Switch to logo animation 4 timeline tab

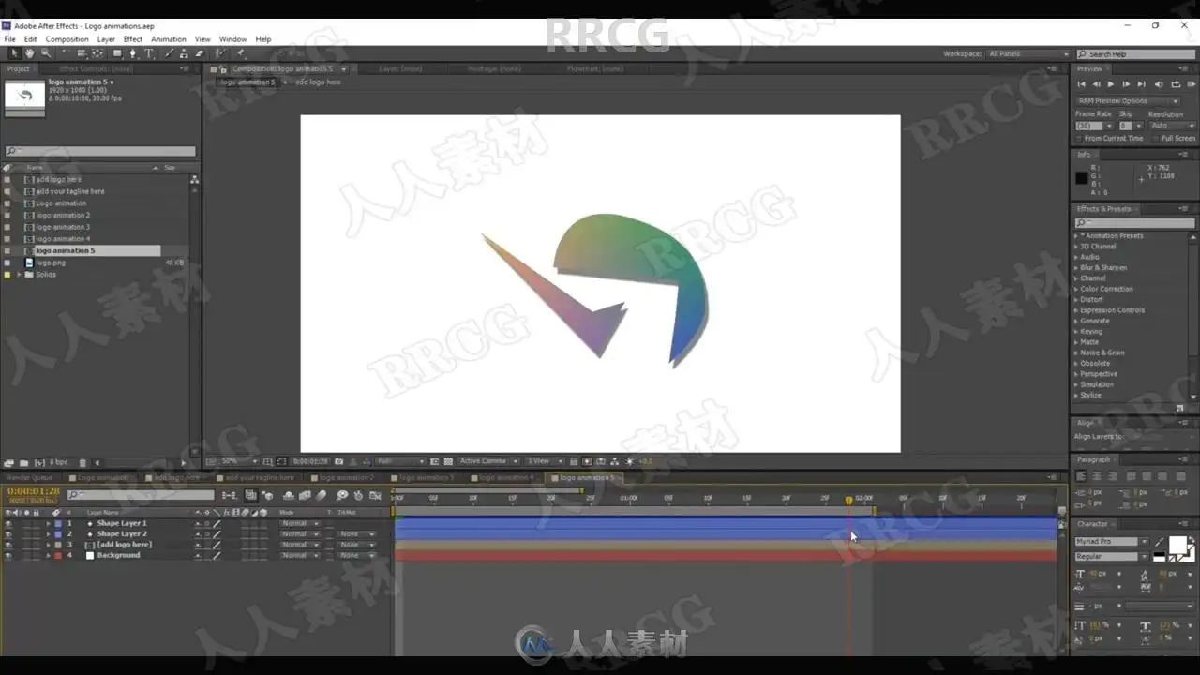(x=506, y=478)
